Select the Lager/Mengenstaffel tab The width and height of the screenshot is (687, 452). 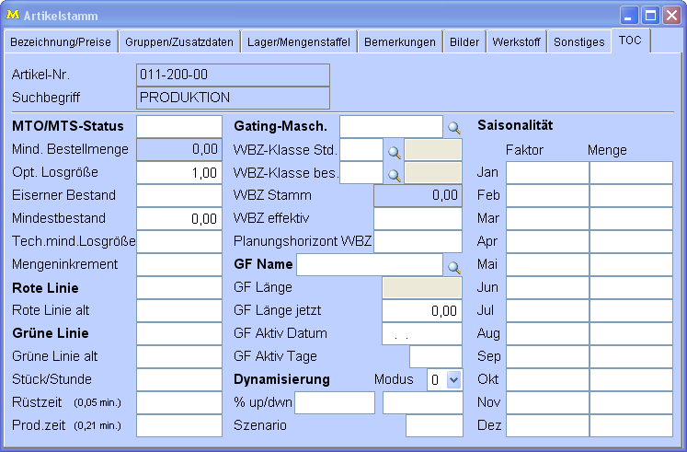[x=299, y=42]
